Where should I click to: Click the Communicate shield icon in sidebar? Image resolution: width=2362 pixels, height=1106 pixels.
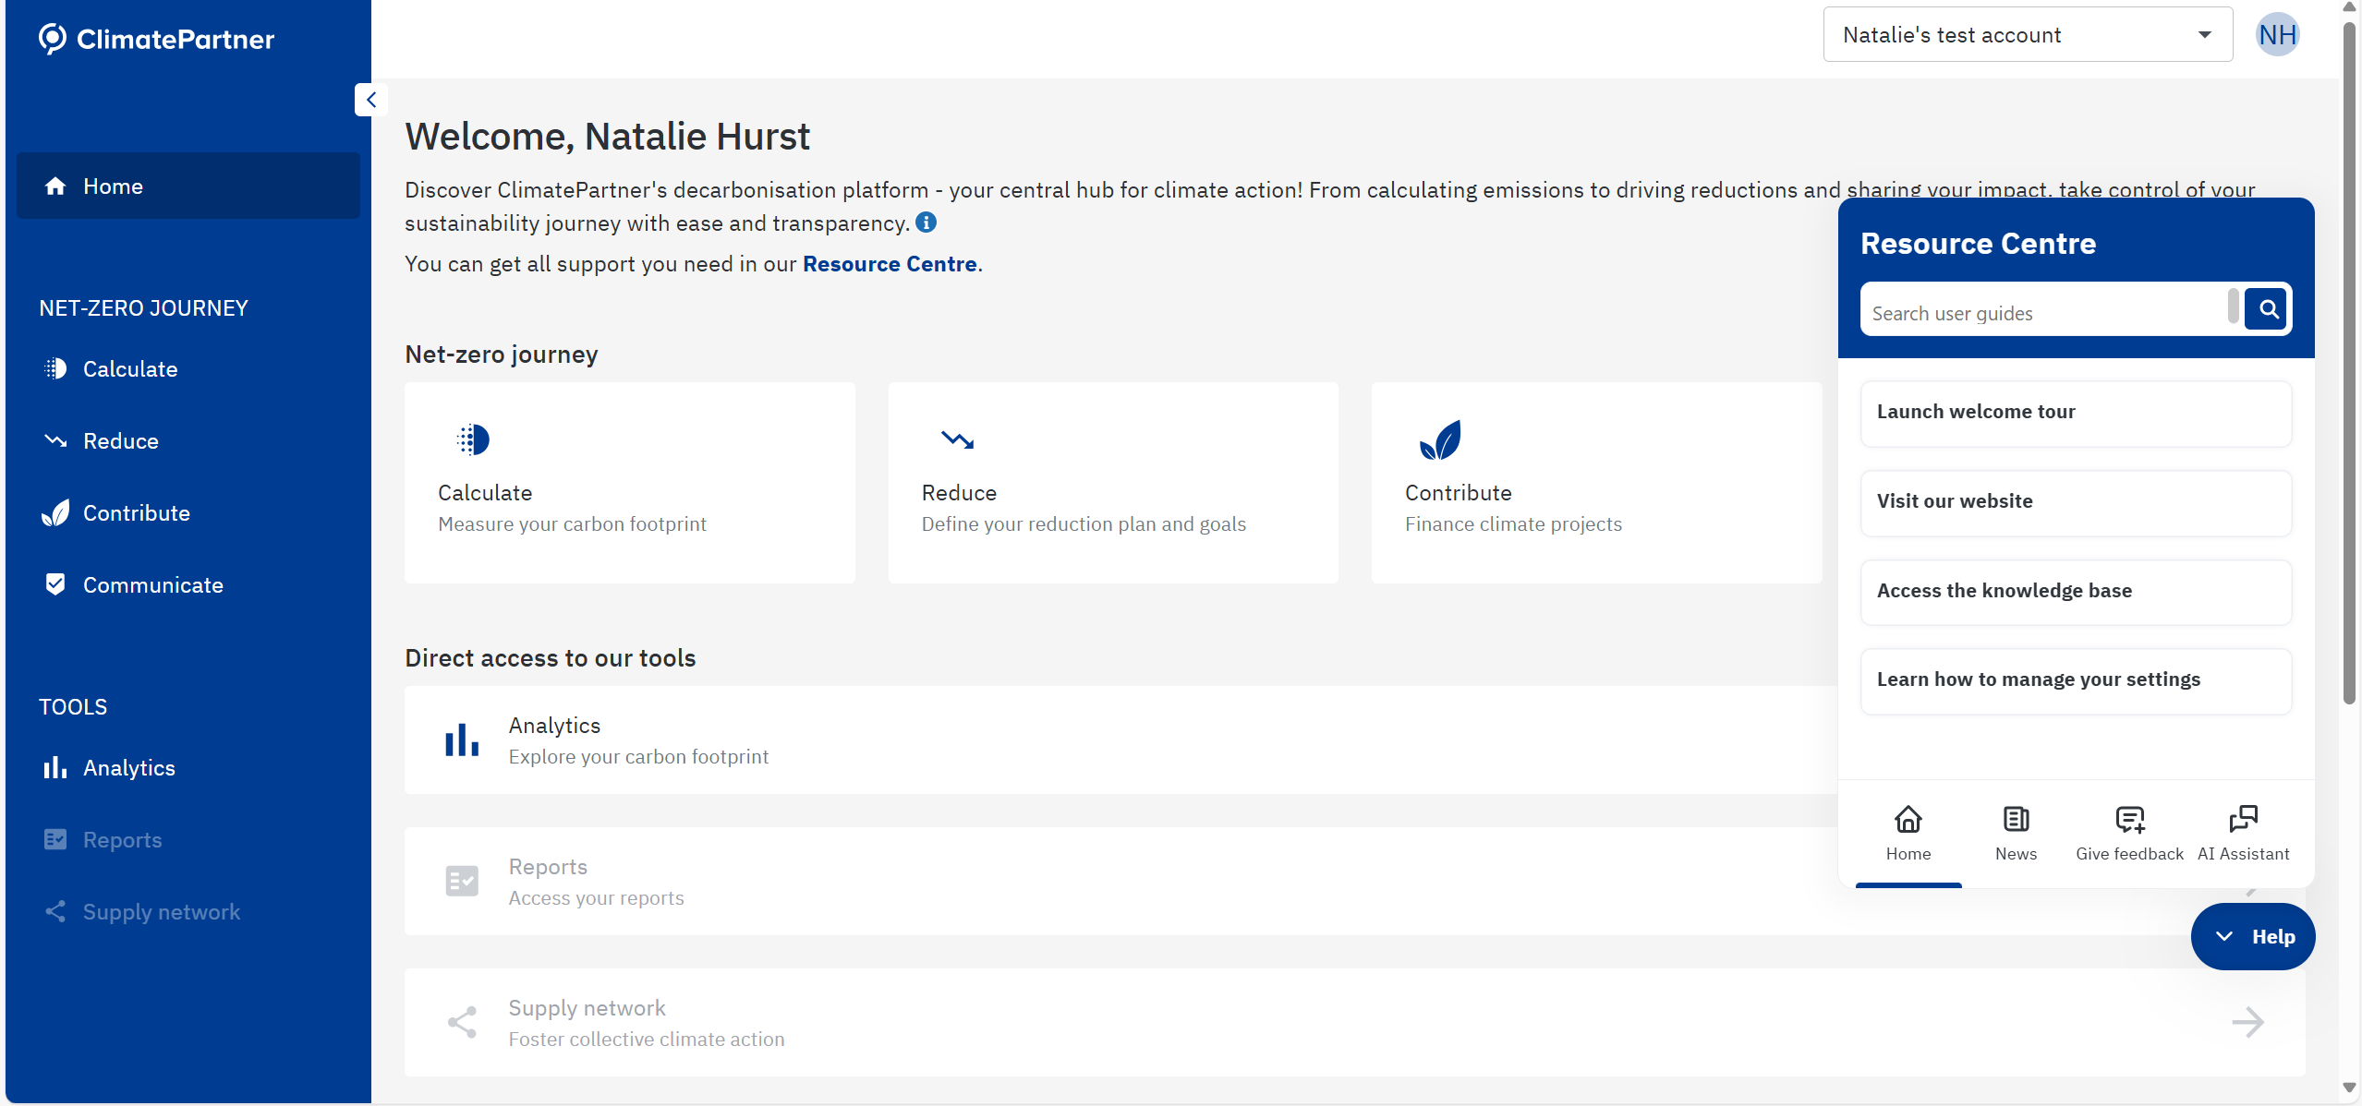[x=55, y=584]
